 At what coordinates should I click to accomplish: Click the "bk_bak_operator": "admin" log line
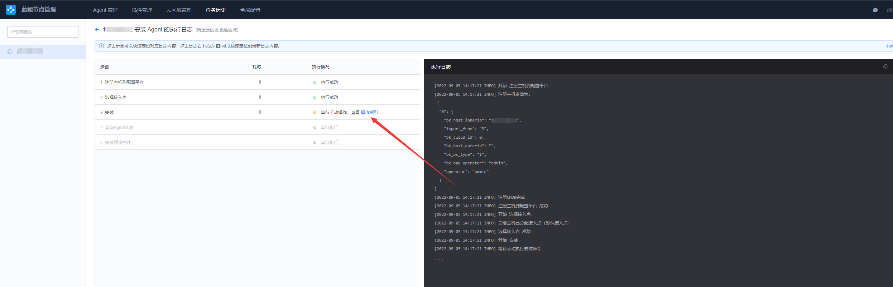click(476, 163)
